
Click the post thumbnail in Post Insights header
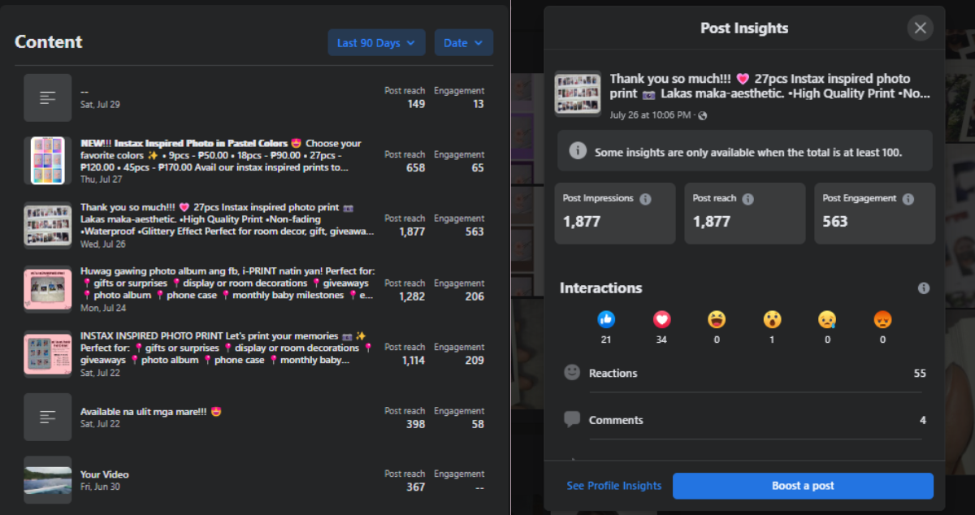578,94
